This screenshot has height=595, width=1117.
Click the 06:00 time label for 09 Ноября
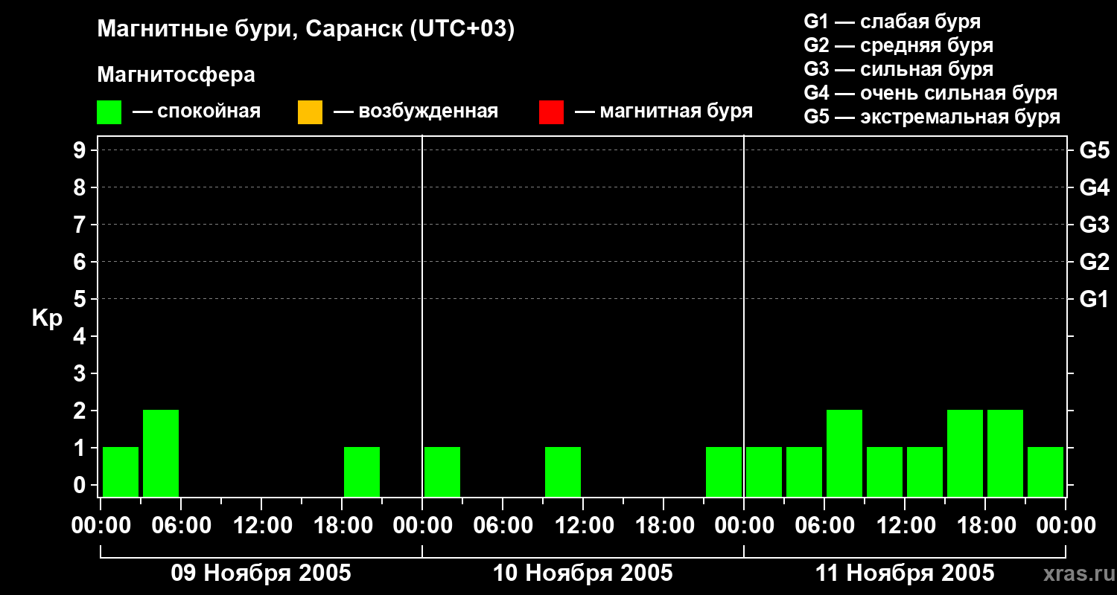coord(181,526)
